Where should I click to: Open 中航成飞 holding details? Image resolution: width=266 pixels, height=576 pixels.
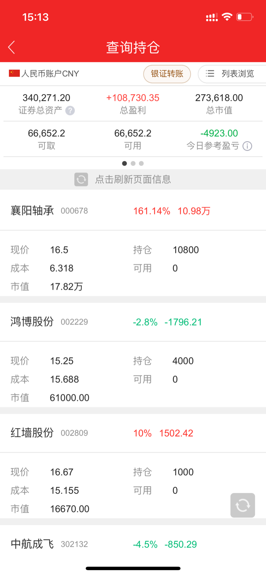tap(32, 544)
